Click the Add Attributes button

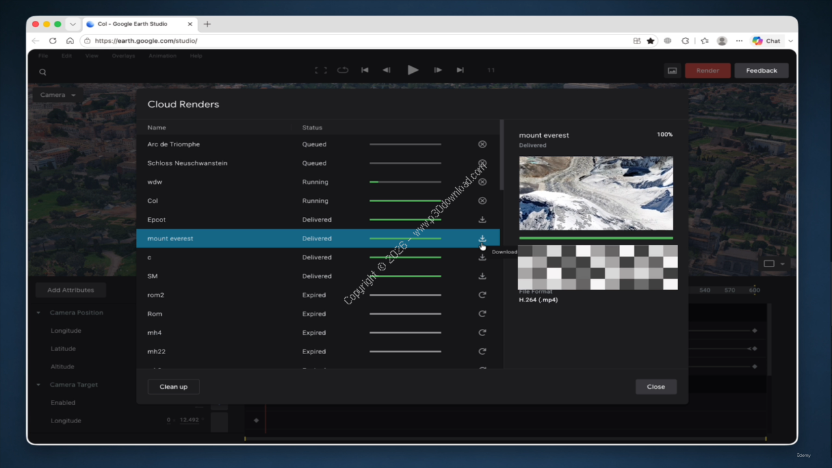pyautogui.click(x=71, y=290)
